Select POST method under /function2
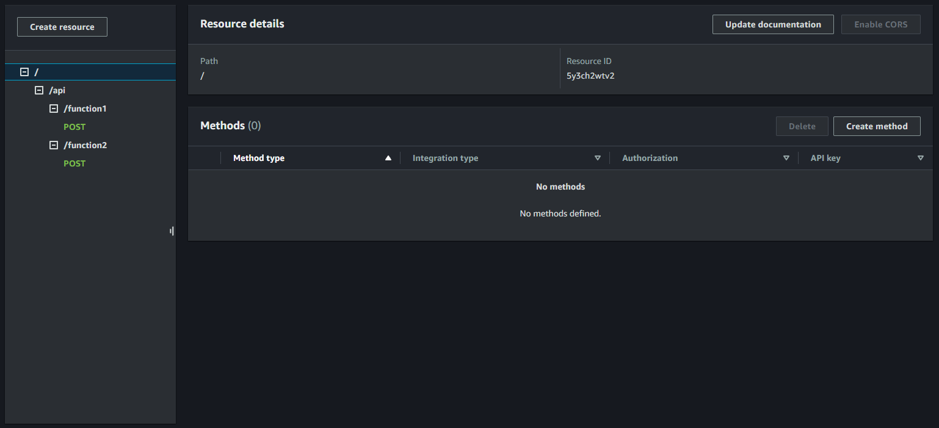The width and height of the screenshot is (939, 428). [x=74, y=163]
